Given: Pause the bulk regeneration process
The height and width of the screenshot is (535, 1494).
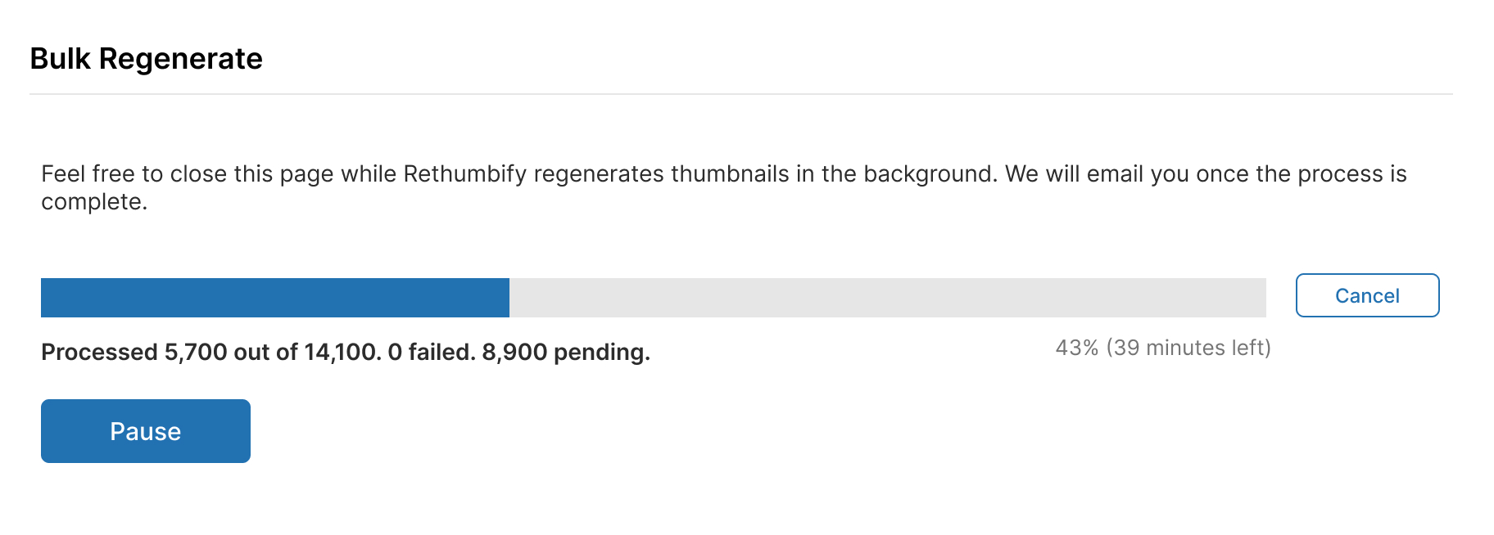Looking at the screenshot, I should (145, 431).
